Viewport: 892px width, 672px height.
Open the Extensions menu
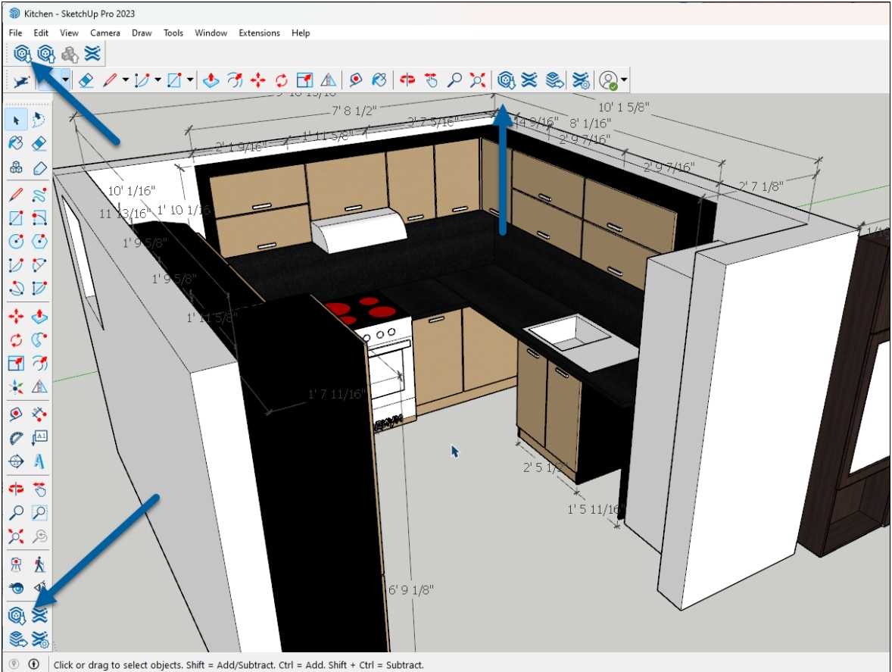(258, 33)
